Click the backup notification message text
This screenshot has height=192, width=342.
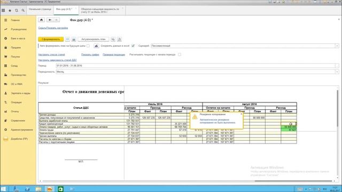click(x=217, y=121)
